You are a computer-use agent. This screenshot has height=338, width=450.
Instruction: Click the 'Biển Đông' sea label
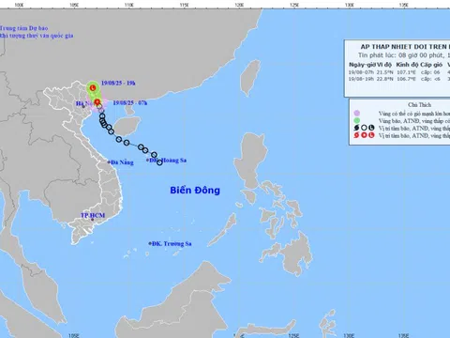click(x=195, y=191)
